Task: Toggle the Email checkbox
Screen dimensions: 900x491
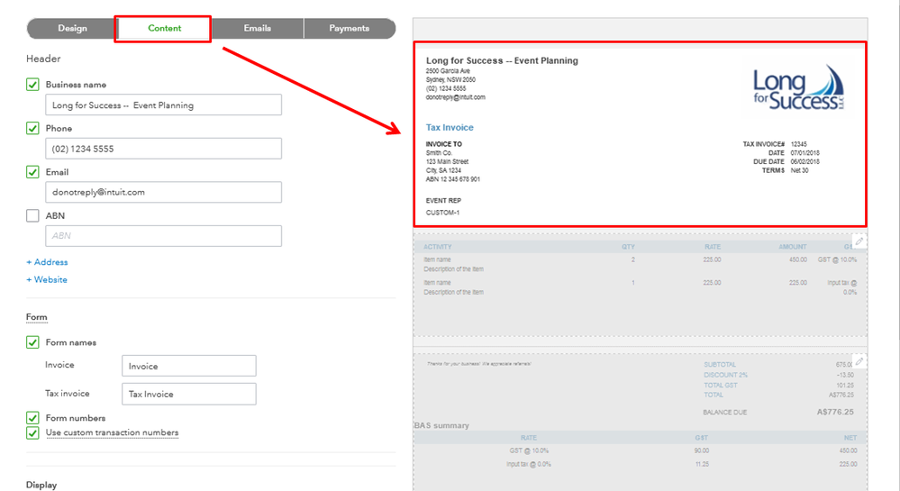Action: 32,172
